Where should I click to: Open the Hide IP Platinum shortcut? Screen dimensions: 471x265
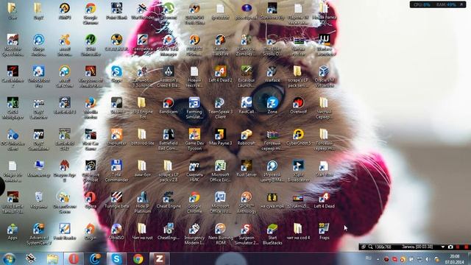(x=142, y=202)
